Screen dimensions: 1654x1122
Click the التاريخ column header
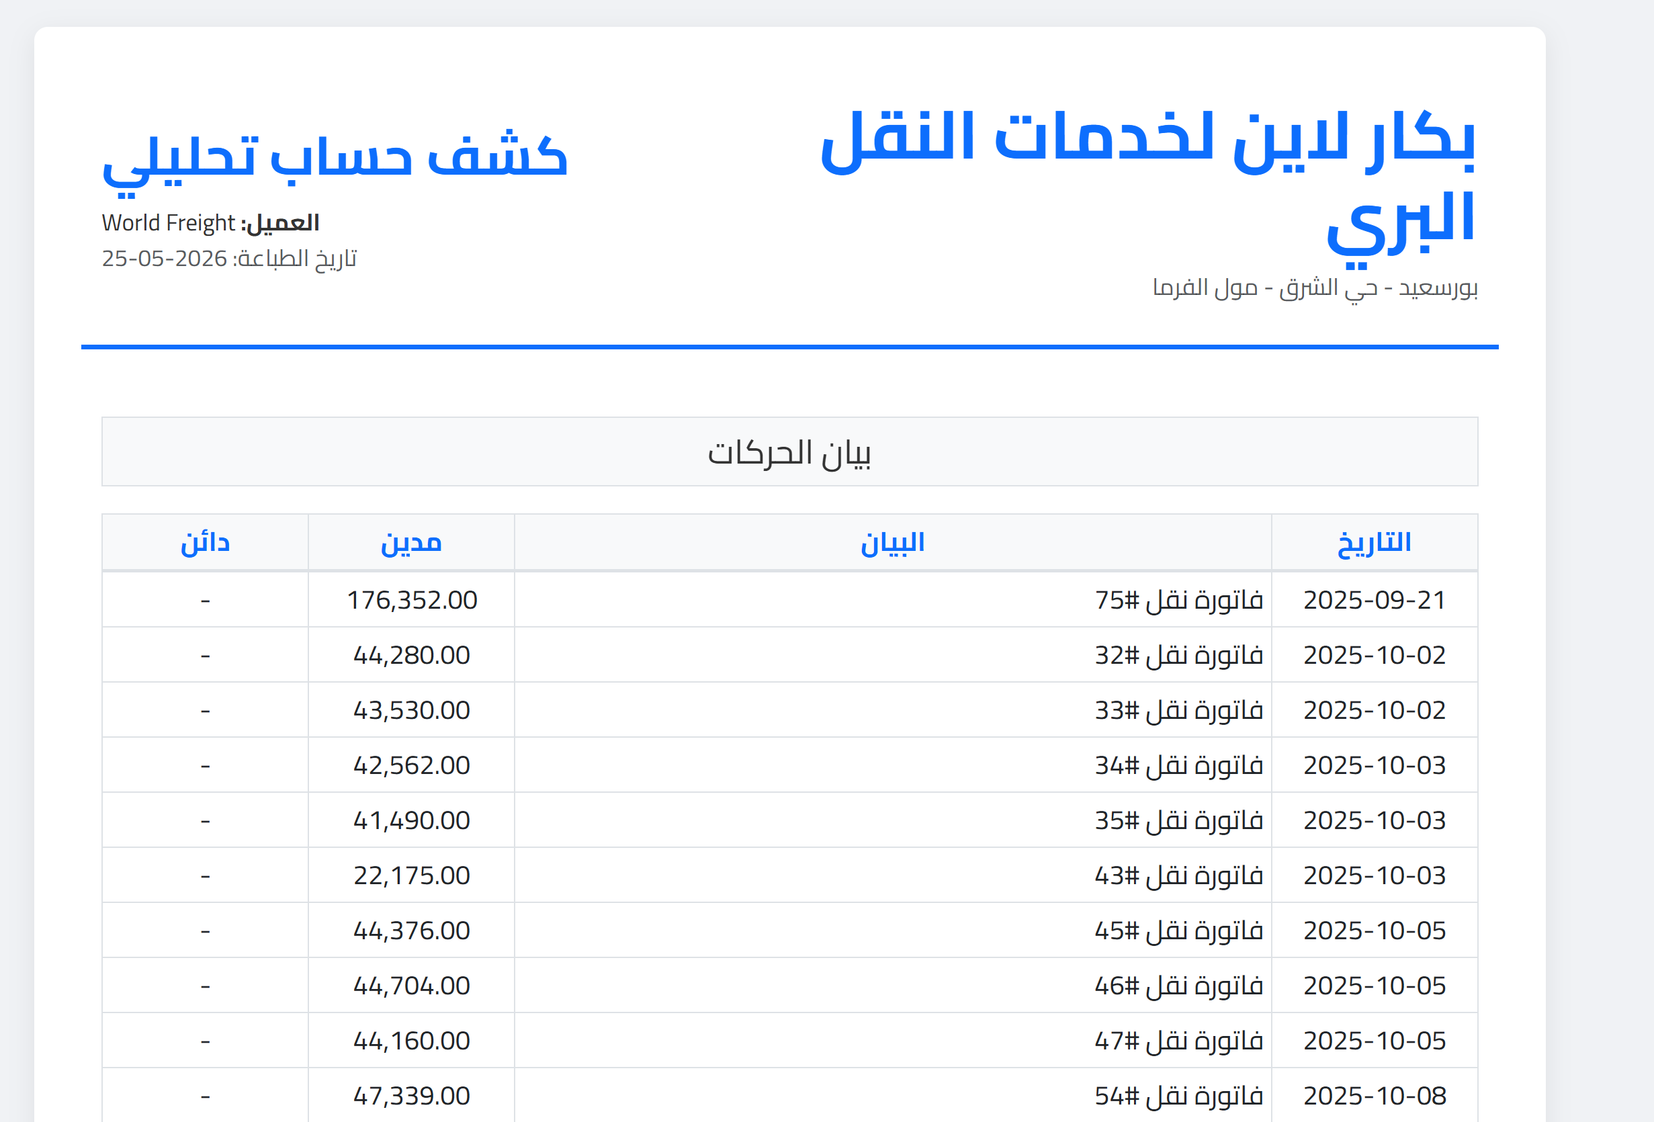point(1375,542)
